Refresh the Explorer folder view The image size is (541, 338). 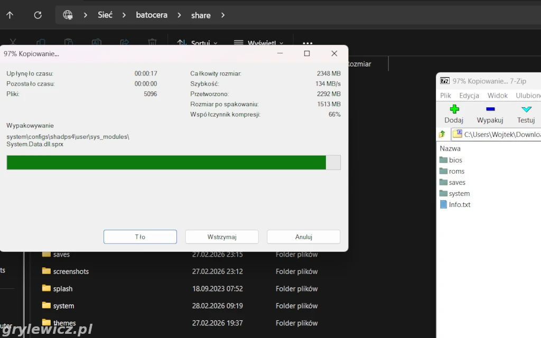point(38,15)
